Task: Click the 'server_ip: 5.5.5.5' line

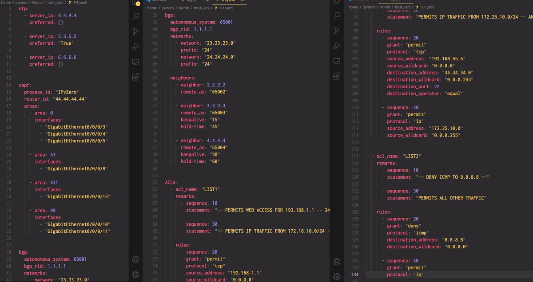Action: (51, 36)
